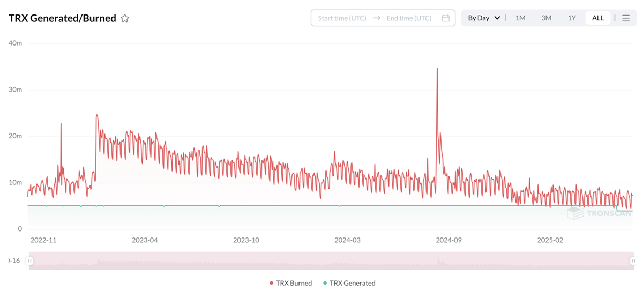Grab the right range slider handle
This screenshot has height=290, width=643.
click(633, 261)
